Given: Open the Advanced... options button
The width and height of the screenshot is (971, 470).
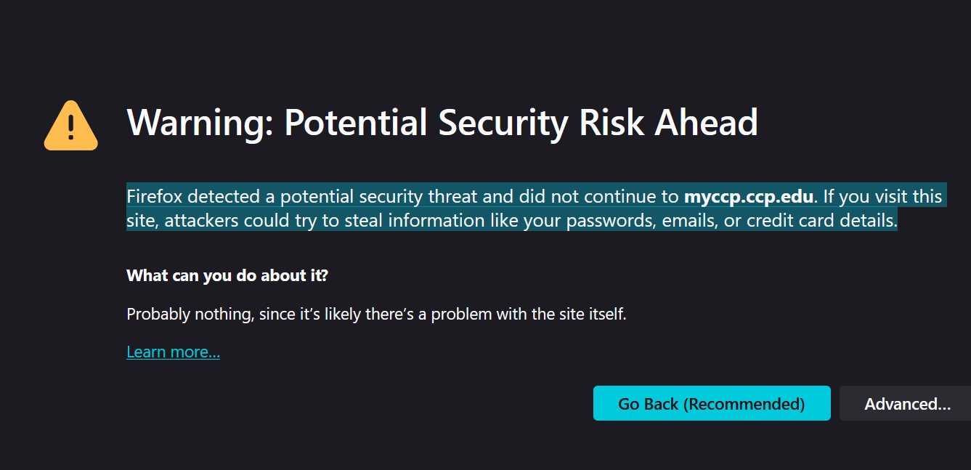Looking at the screenshot, I should 906,404.
